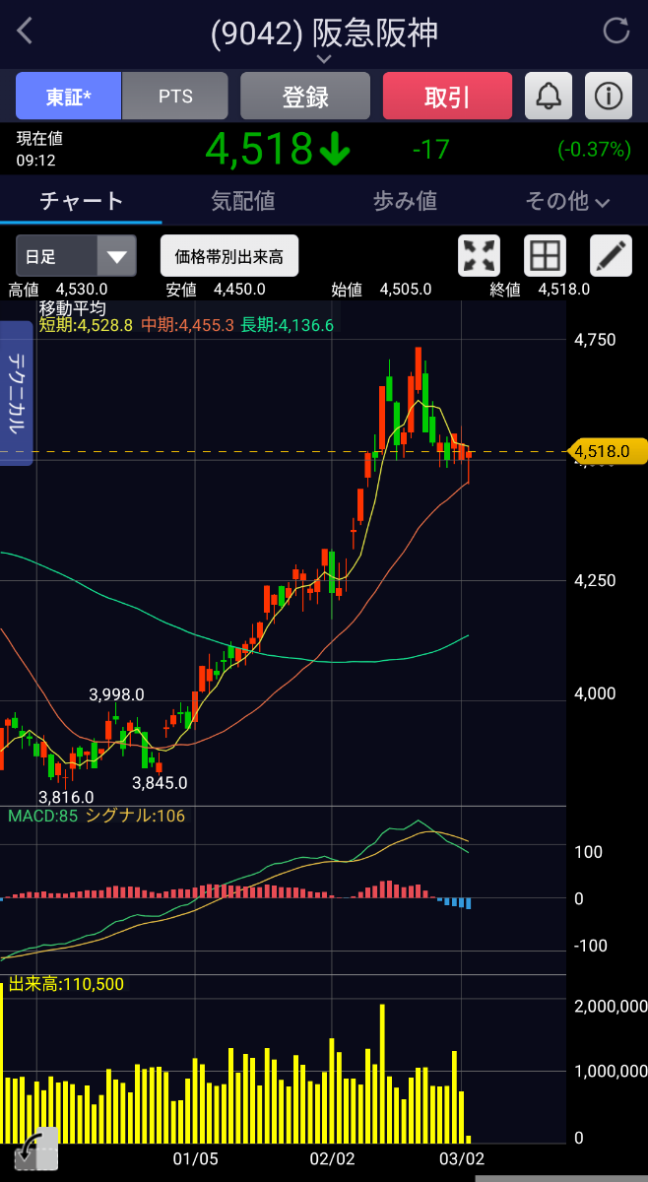Screen dimensions: 648x1182
Task: Refresh the stock quote data
Action: [x=616, y=31]
